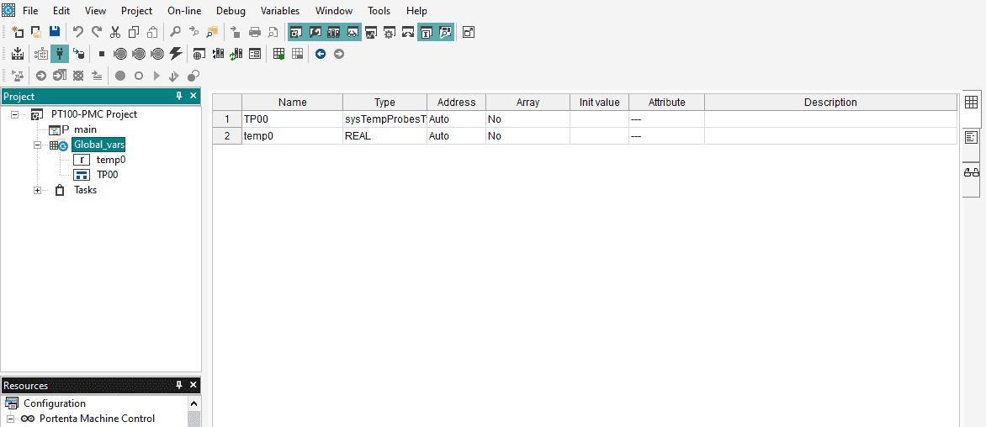Select the glasses watch view tab
The width and height of the screenshot is (986, 427).
(971, 171)
